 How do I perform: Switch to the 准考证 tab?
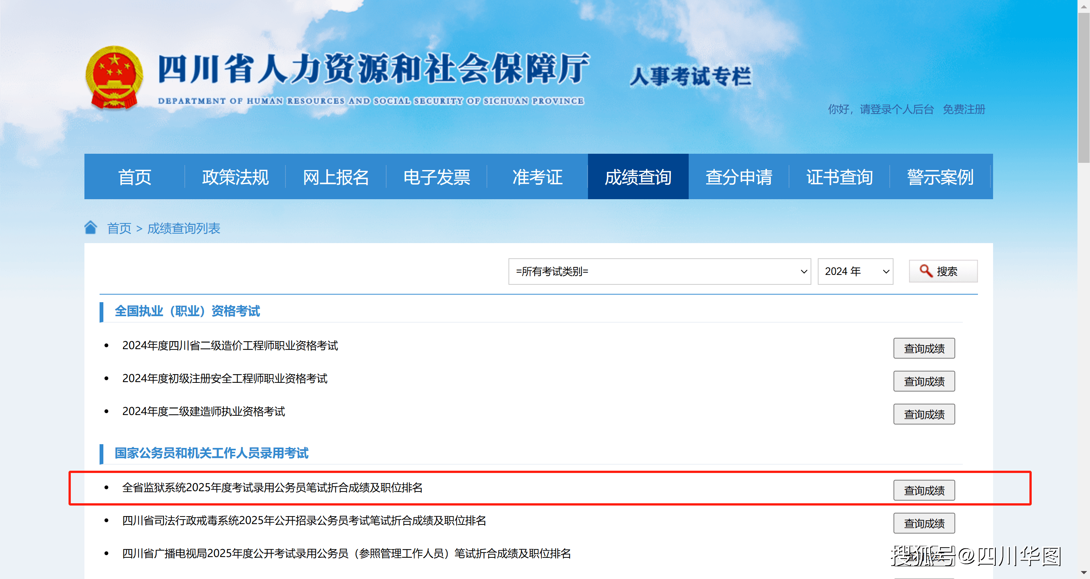point(537,177)
